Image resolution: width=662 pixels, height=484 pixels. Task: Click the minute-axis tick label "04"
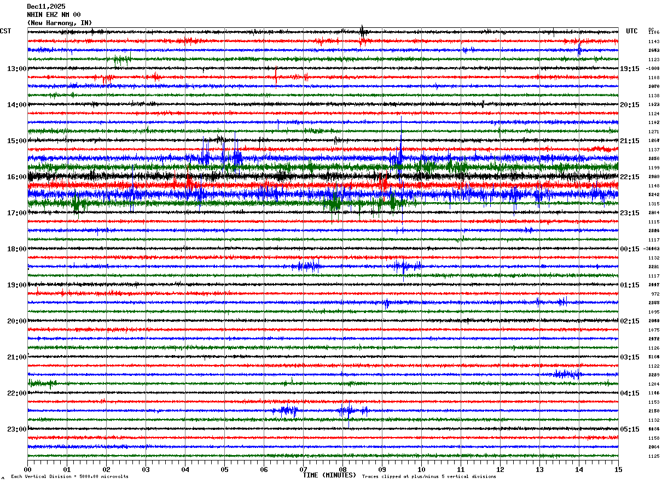click(x=185, y=469)
